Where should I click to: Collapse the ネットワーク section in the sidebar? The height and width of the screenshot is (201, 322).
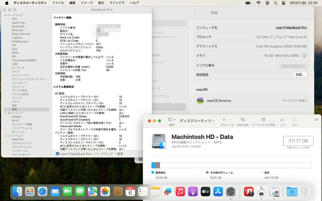(6, 113)
